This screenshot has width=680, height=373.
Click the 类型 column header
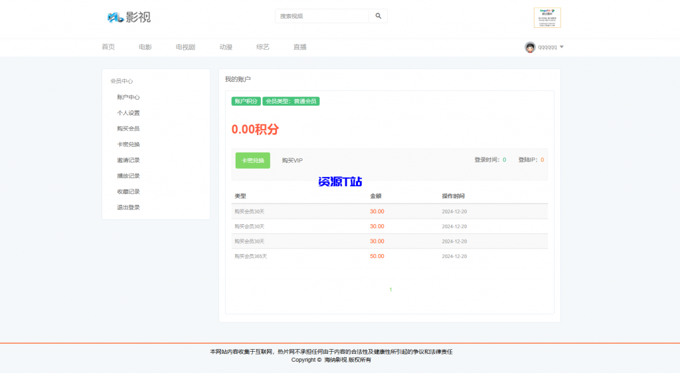tap(240, 196)
